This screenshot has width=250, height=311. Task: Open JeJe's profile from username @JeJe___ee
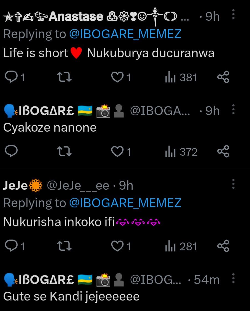(78, 186)
